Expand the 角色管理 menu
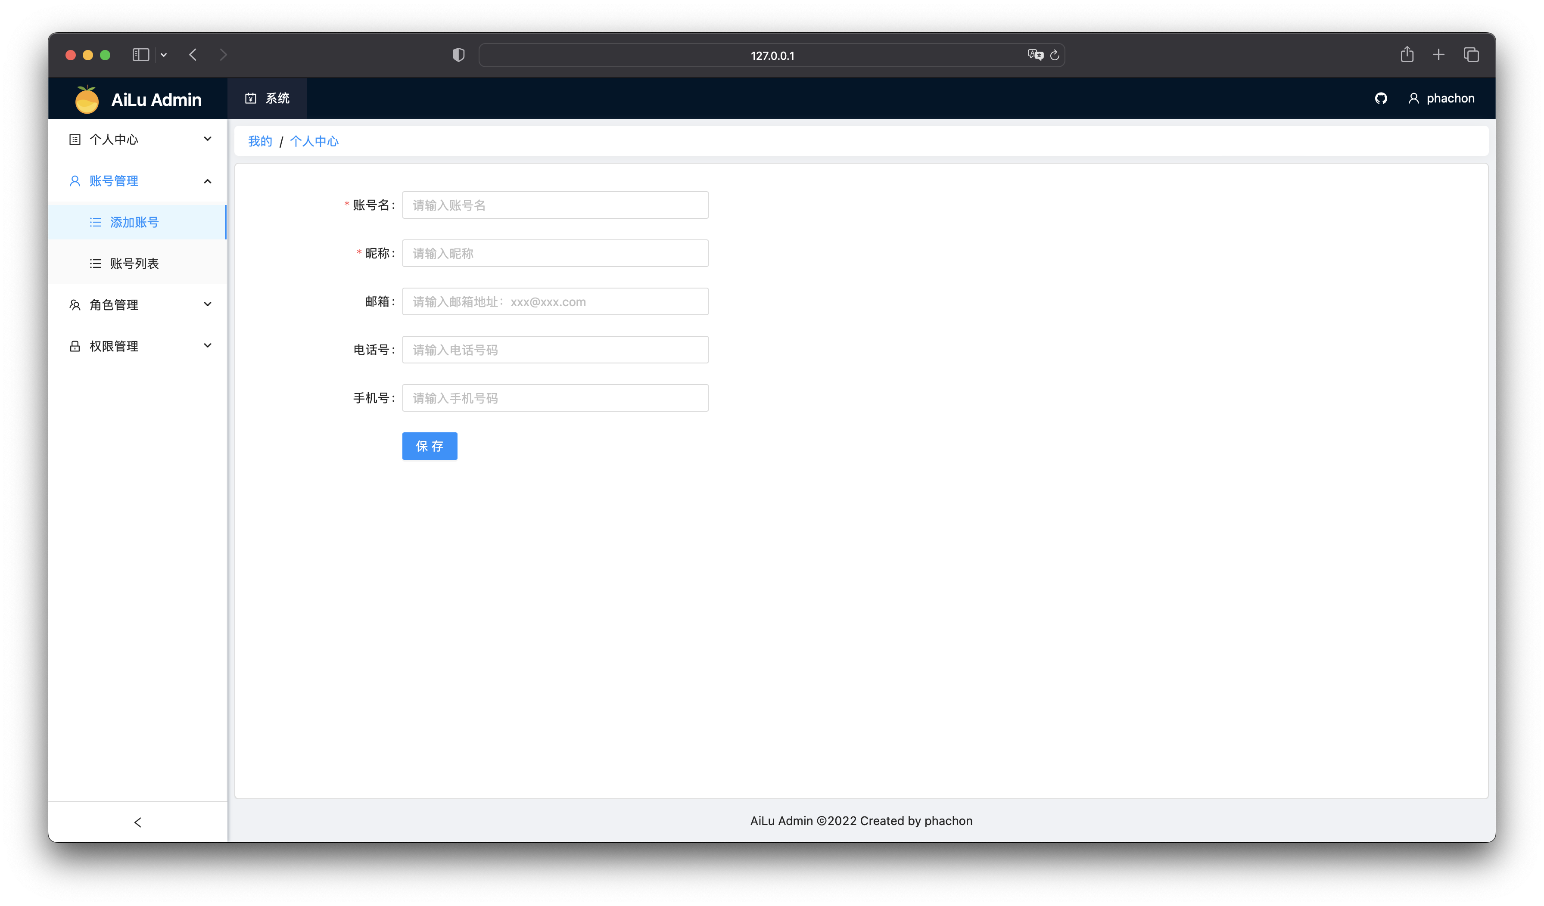Image resolution: width=1544 pixels, height=906 pixels. click(x=138, y=304)
